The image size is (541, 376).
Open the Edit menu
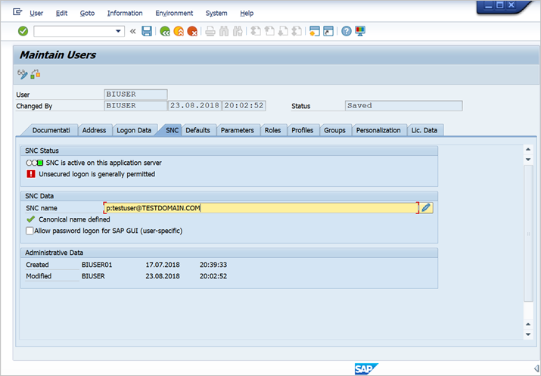click(62, 13)
